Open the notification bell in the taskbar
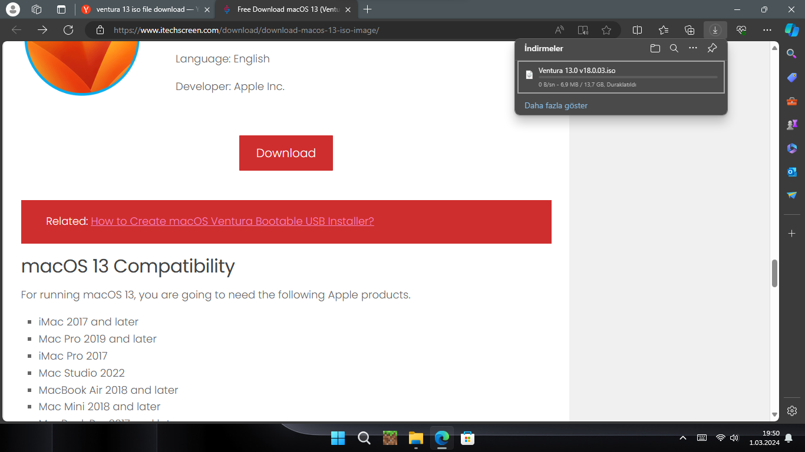805x452 pixels. point(788,438)
